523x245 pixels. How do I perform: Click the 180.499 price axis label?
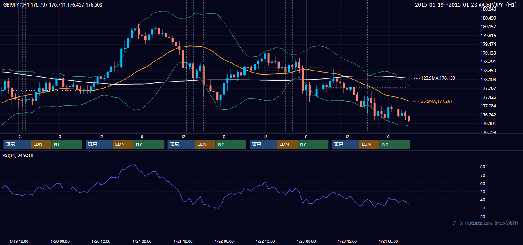(x=488, y=18)
